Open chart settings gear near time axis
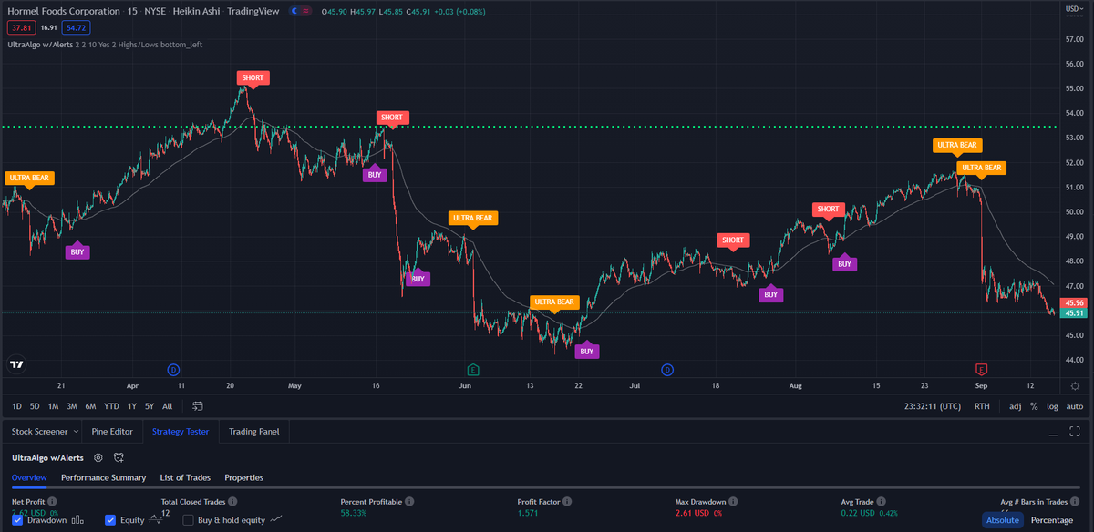 coord(1075,386)
